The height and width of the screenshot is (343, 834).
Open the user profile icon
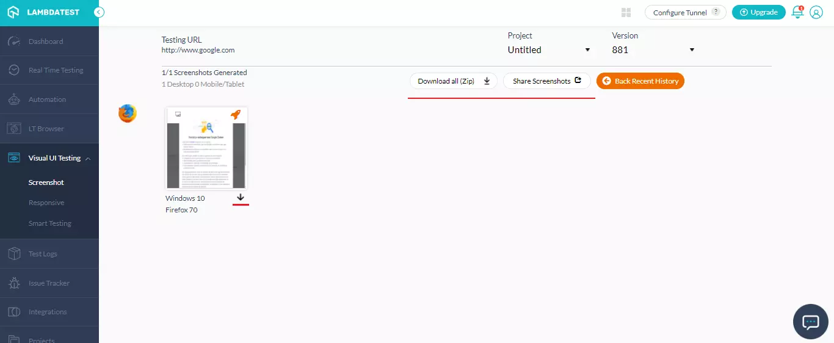816,12
